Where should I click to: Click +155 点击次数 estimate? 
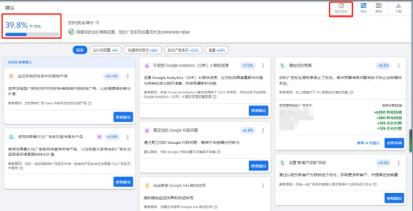389,123
